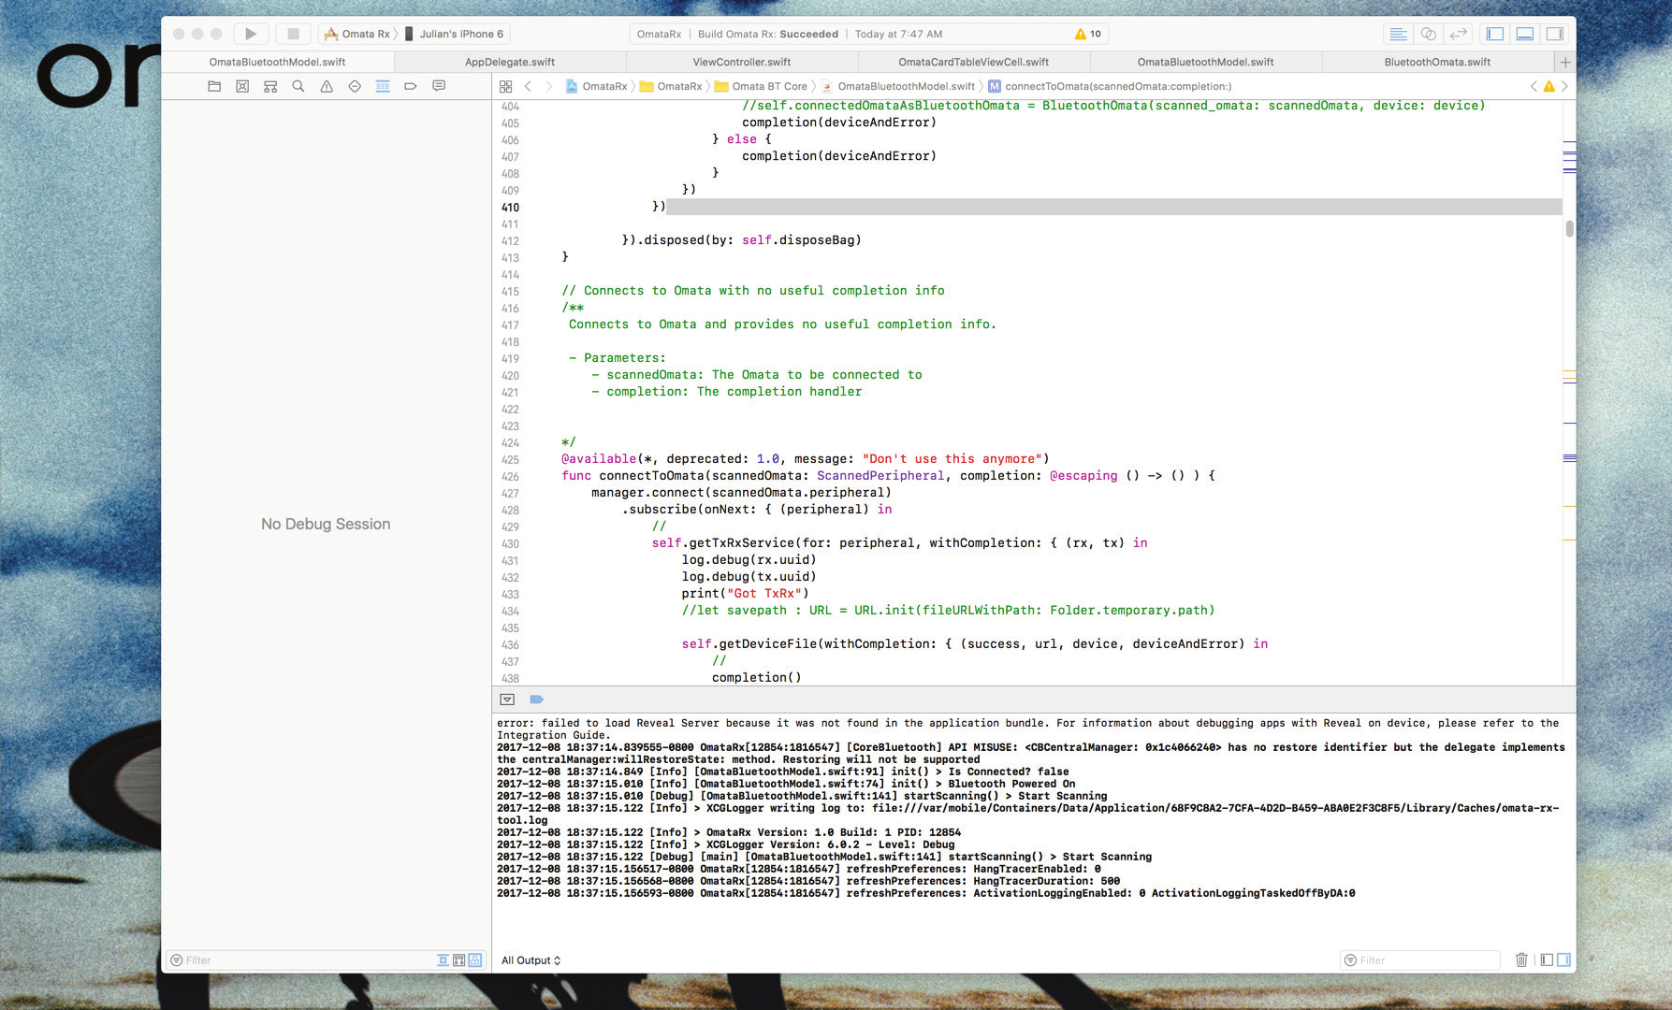Show the Standard editor
The width and height of the screenshot is (1672, 1010).
[x=1398, y=34]
